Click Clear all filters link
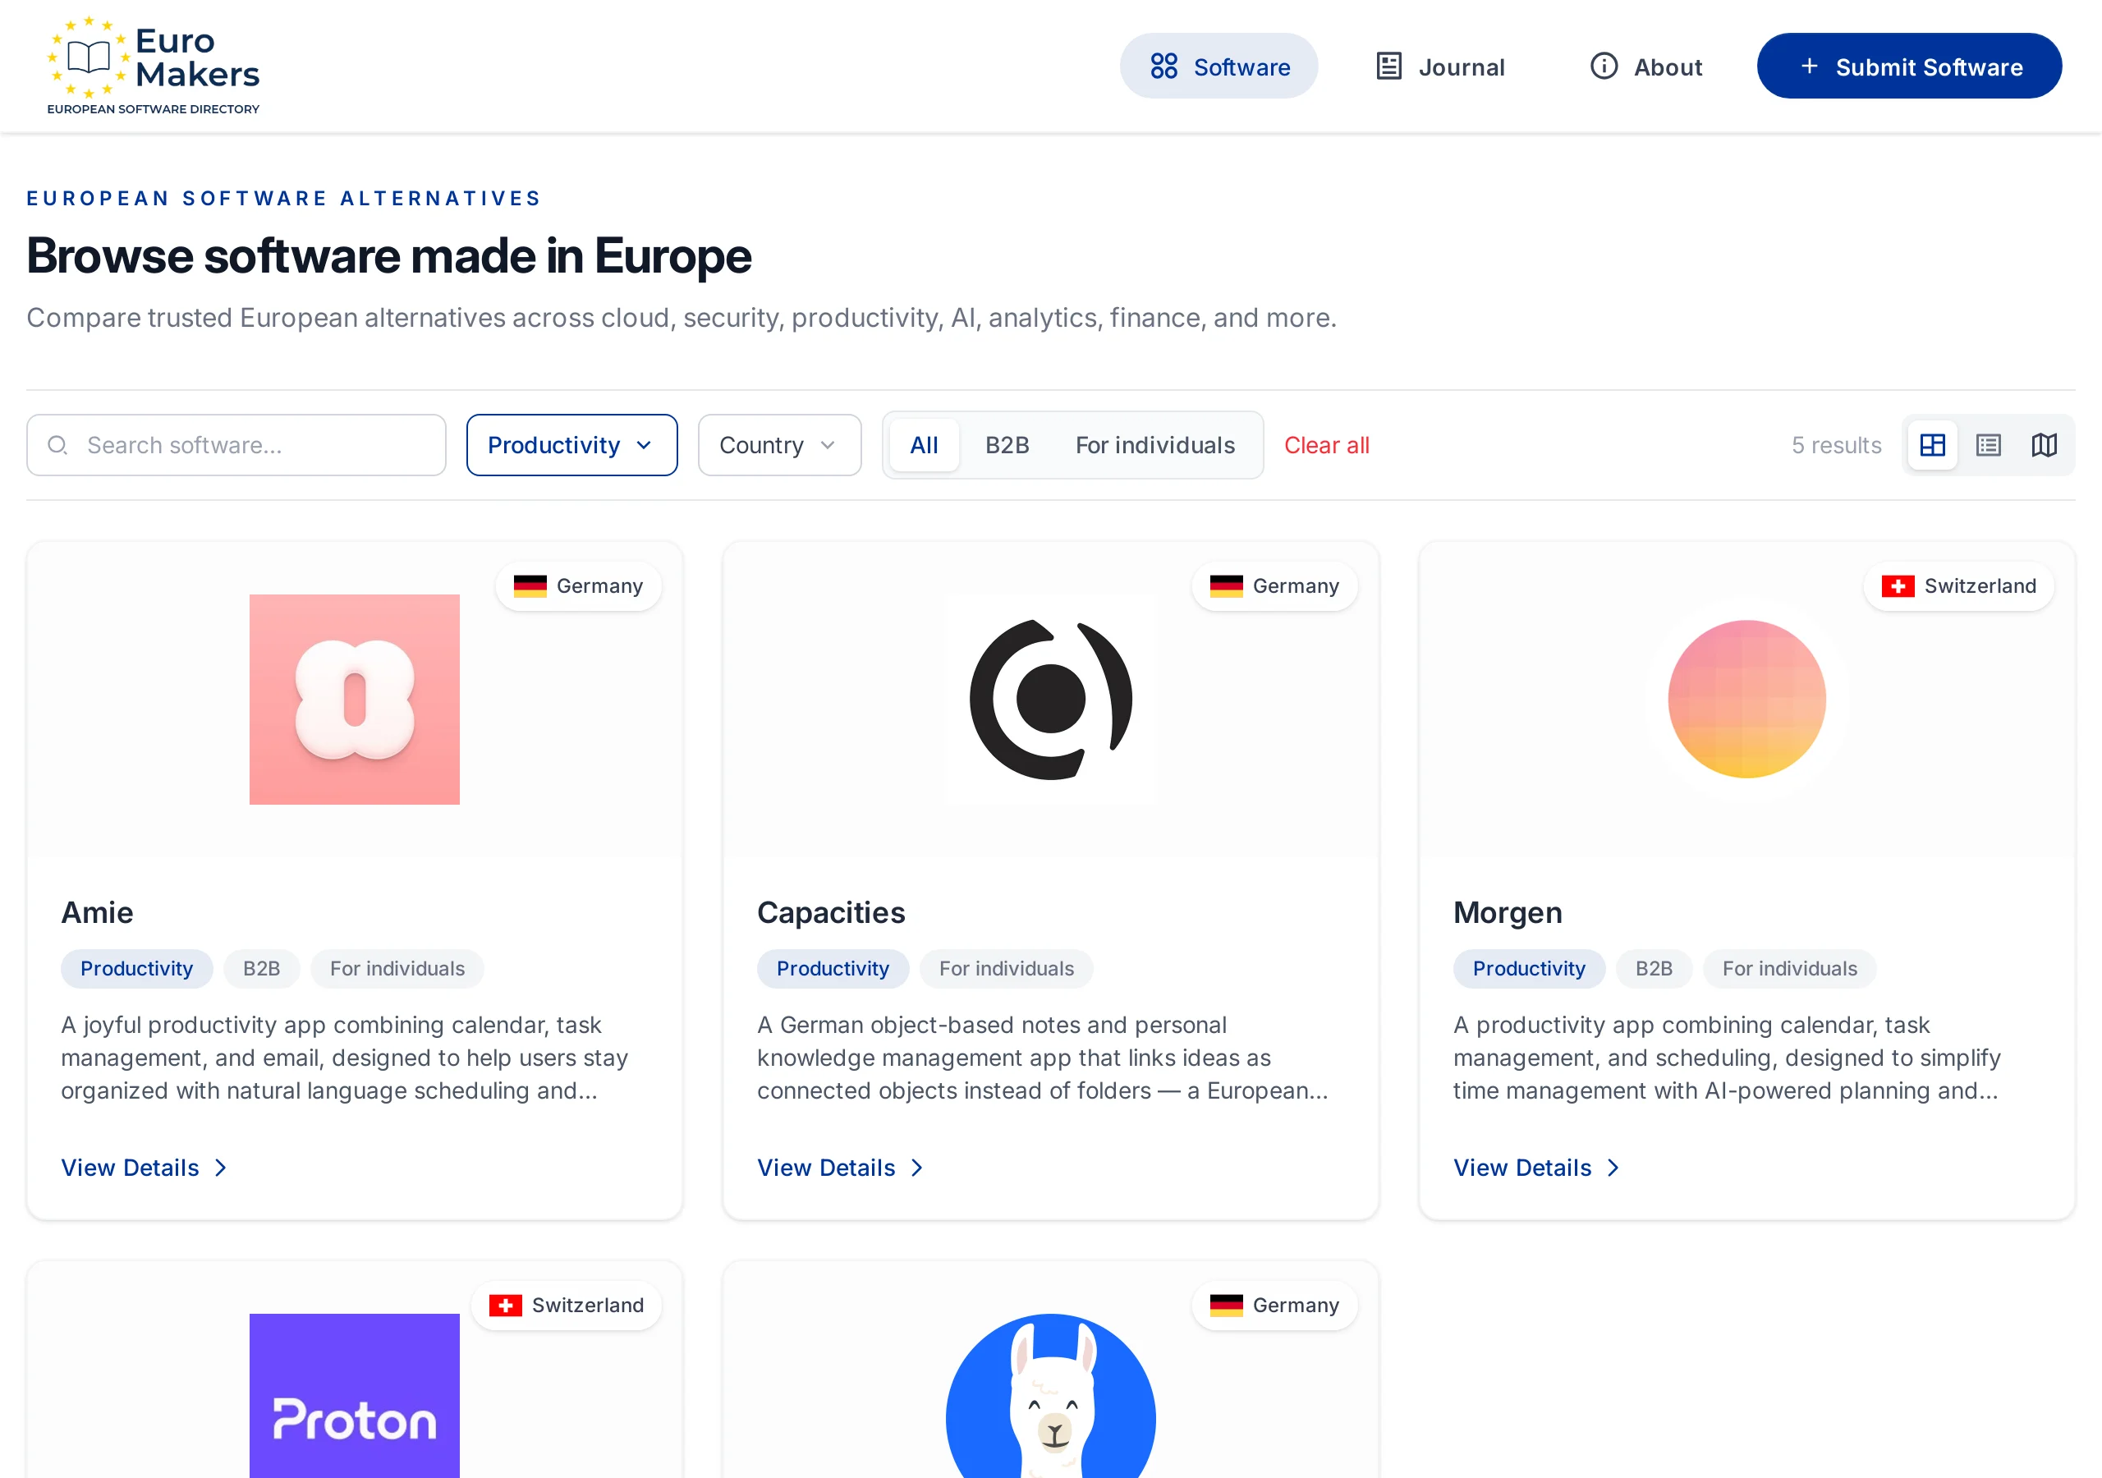The height and width of the screenshot is (1478, 2102). pyautogui.click(x=1327, y=445)
